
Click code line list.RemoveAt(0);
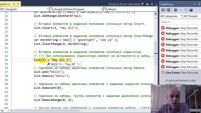point(48,88)
